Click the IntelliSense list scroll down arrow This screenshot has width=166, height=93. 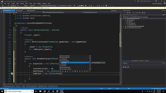(90, 69)
